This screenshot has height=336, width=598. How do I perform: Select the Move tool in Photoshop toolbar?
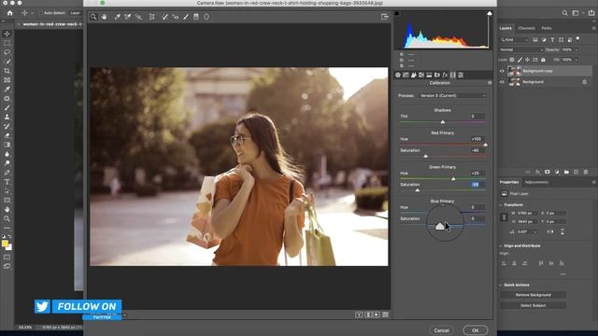point(7,34)
